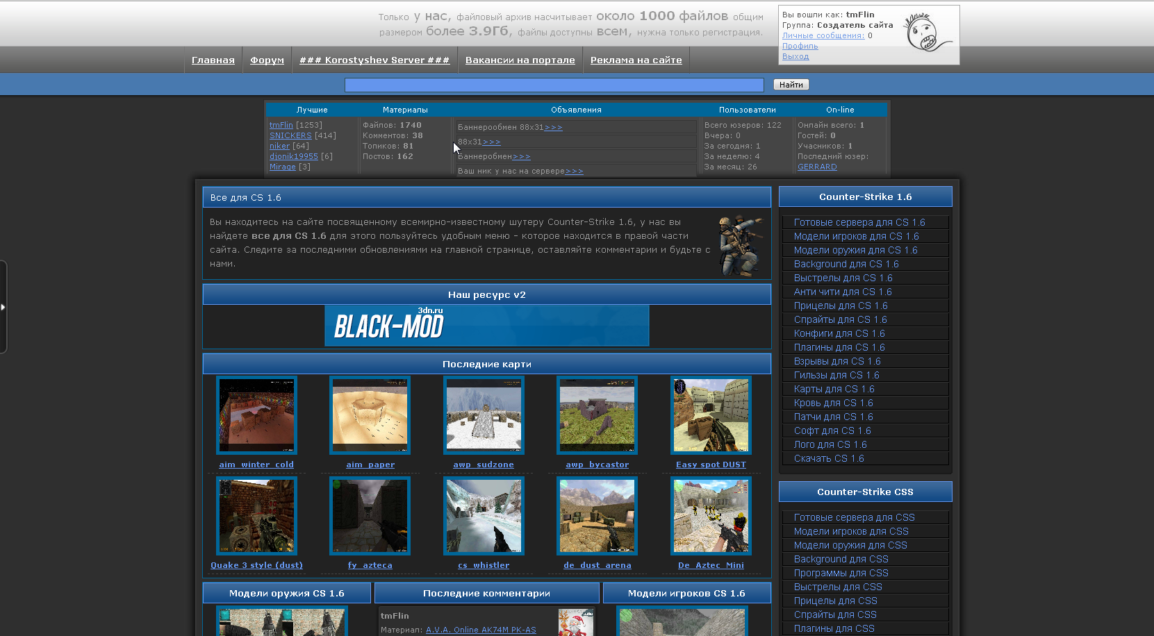Click the Найти search button

click(x=791, y=85)
